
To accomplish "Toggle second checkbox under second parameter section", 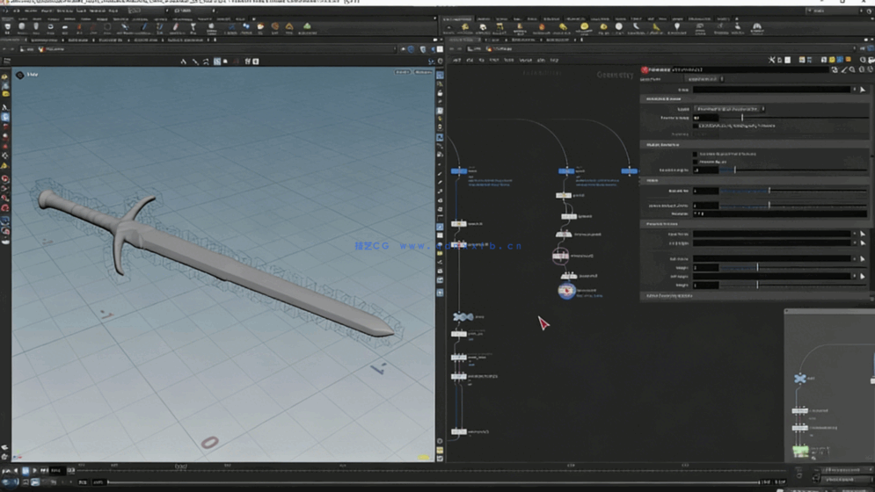I will click(x=695, y=162).
